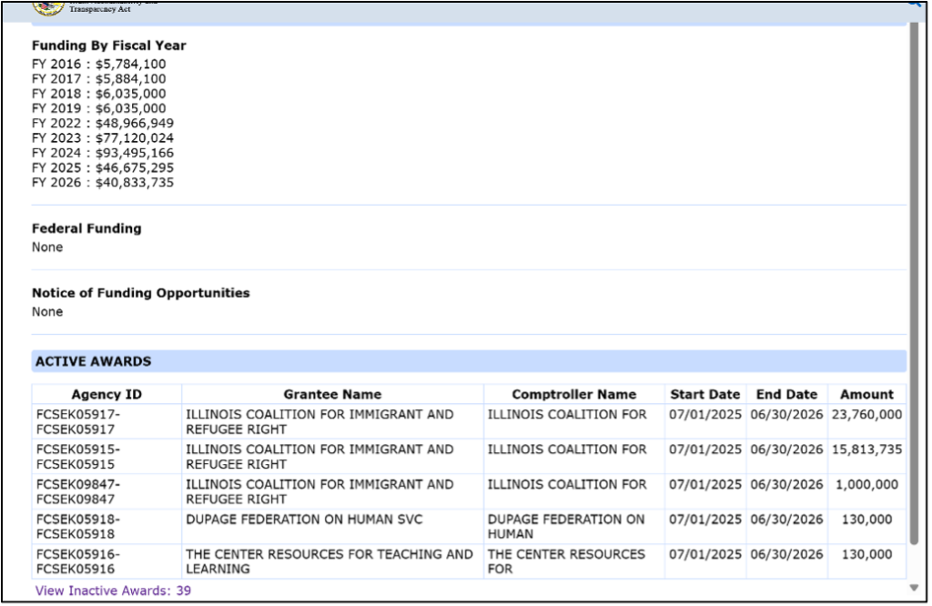The height and width of the screenshot is (606, 932).
Task: Click the End Date column header
Action: tap(786, 395)
